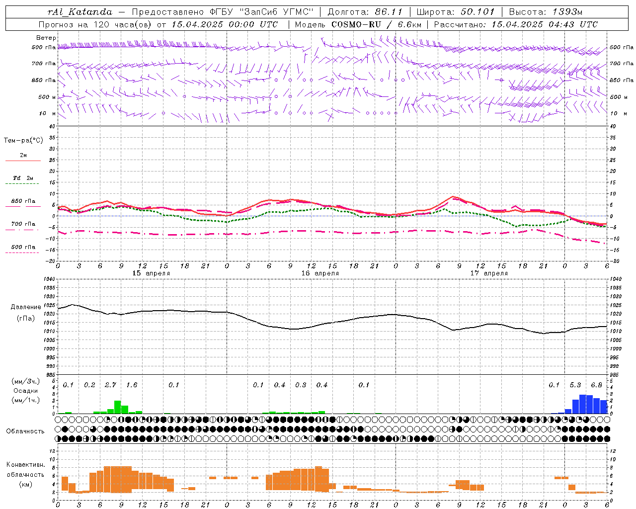This screenshot has width=636, height=509.
Task: Select the '700 гПа' temperature legend entry
Action: (23, 224)
